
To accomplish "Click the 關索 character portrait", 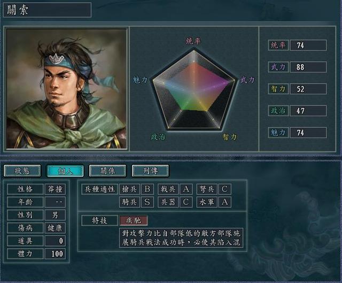I will click(x=66, y=89).
